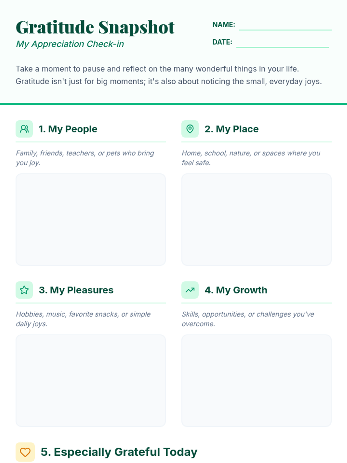Select the Gratitude Snapshot title
The width and height of the screenshot is (347, 463).
pyautogui.click(x=95, y=28)
